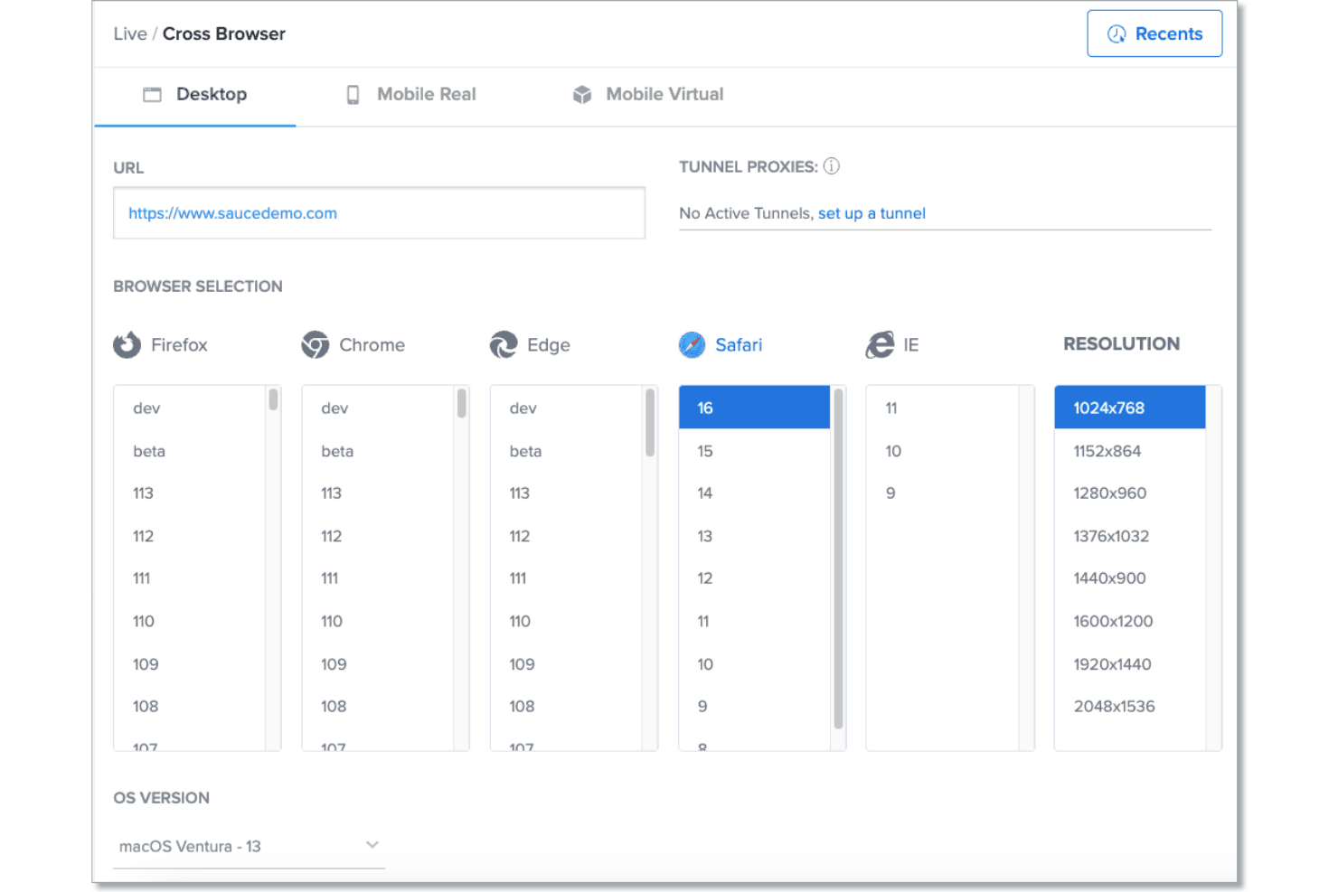
Task: Click the Desktop monitor icon
Action: point(153,95)
